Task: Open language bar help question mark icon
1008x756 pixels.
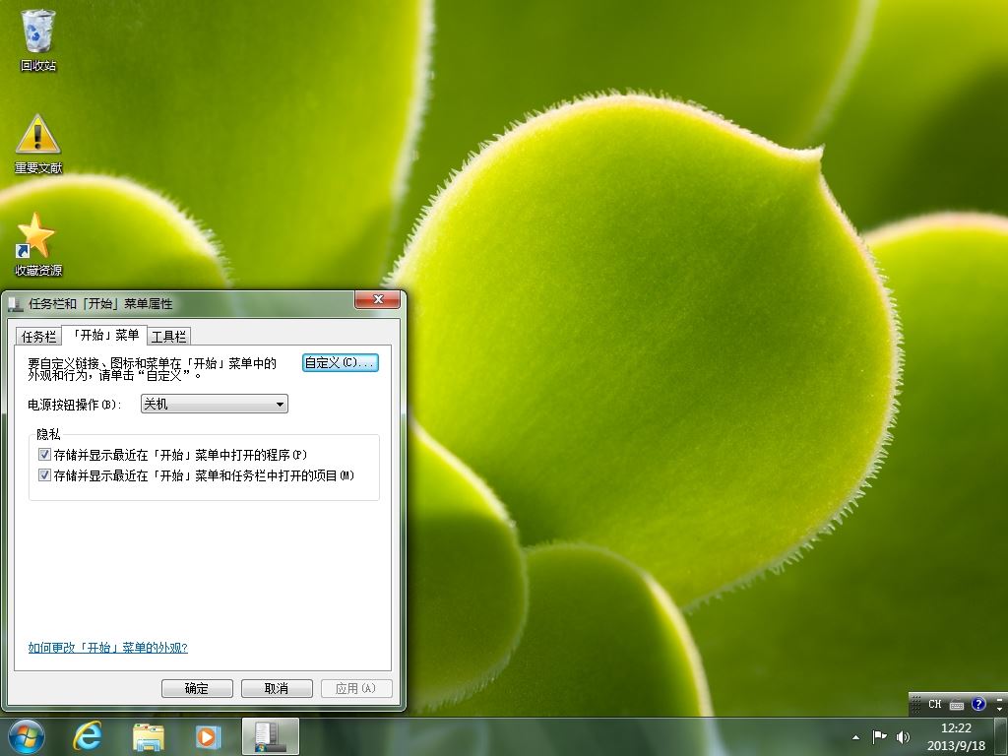Action: pyautogui.click(x=978, y=704)
